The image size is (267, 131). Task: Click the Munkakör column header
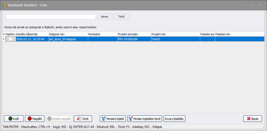102,34
